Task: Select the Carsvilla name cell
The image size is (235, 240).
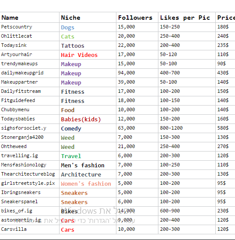Action: [x=29, y=229]
